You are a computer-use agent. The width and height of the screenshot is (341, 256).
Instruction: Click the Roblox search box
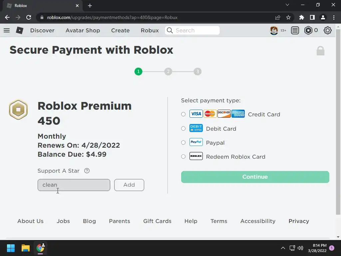pos(192,30)
